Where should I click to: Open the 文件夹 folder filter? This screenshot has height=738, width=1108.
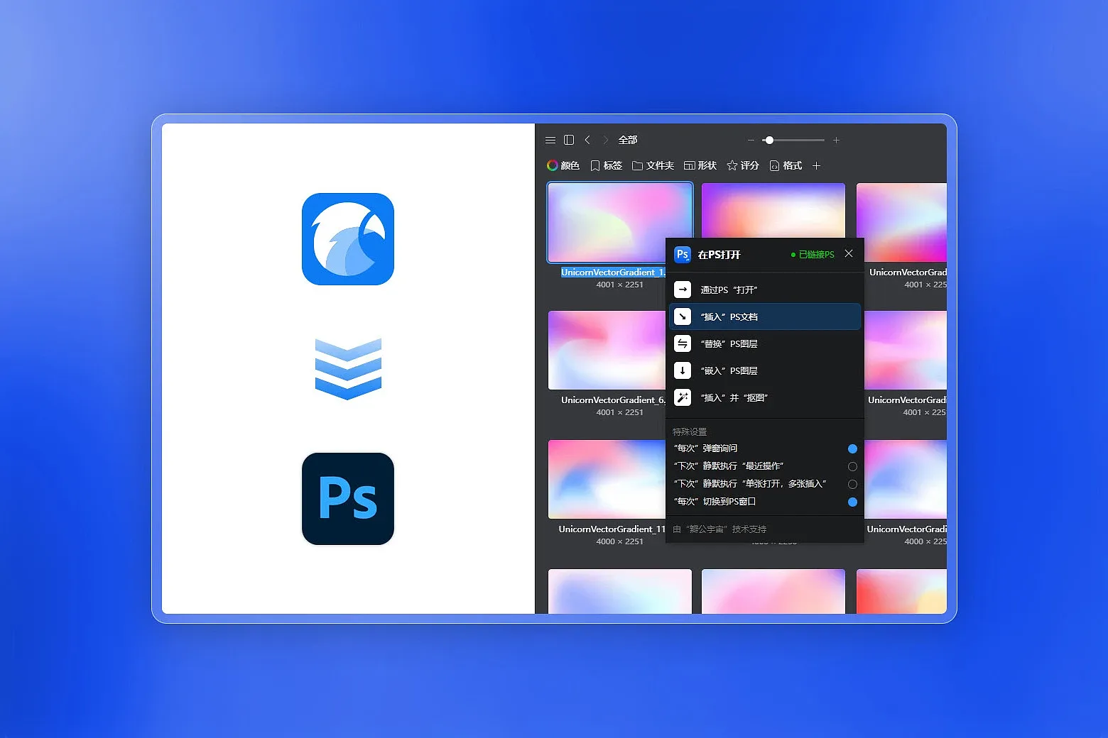[x=653, y=165]
